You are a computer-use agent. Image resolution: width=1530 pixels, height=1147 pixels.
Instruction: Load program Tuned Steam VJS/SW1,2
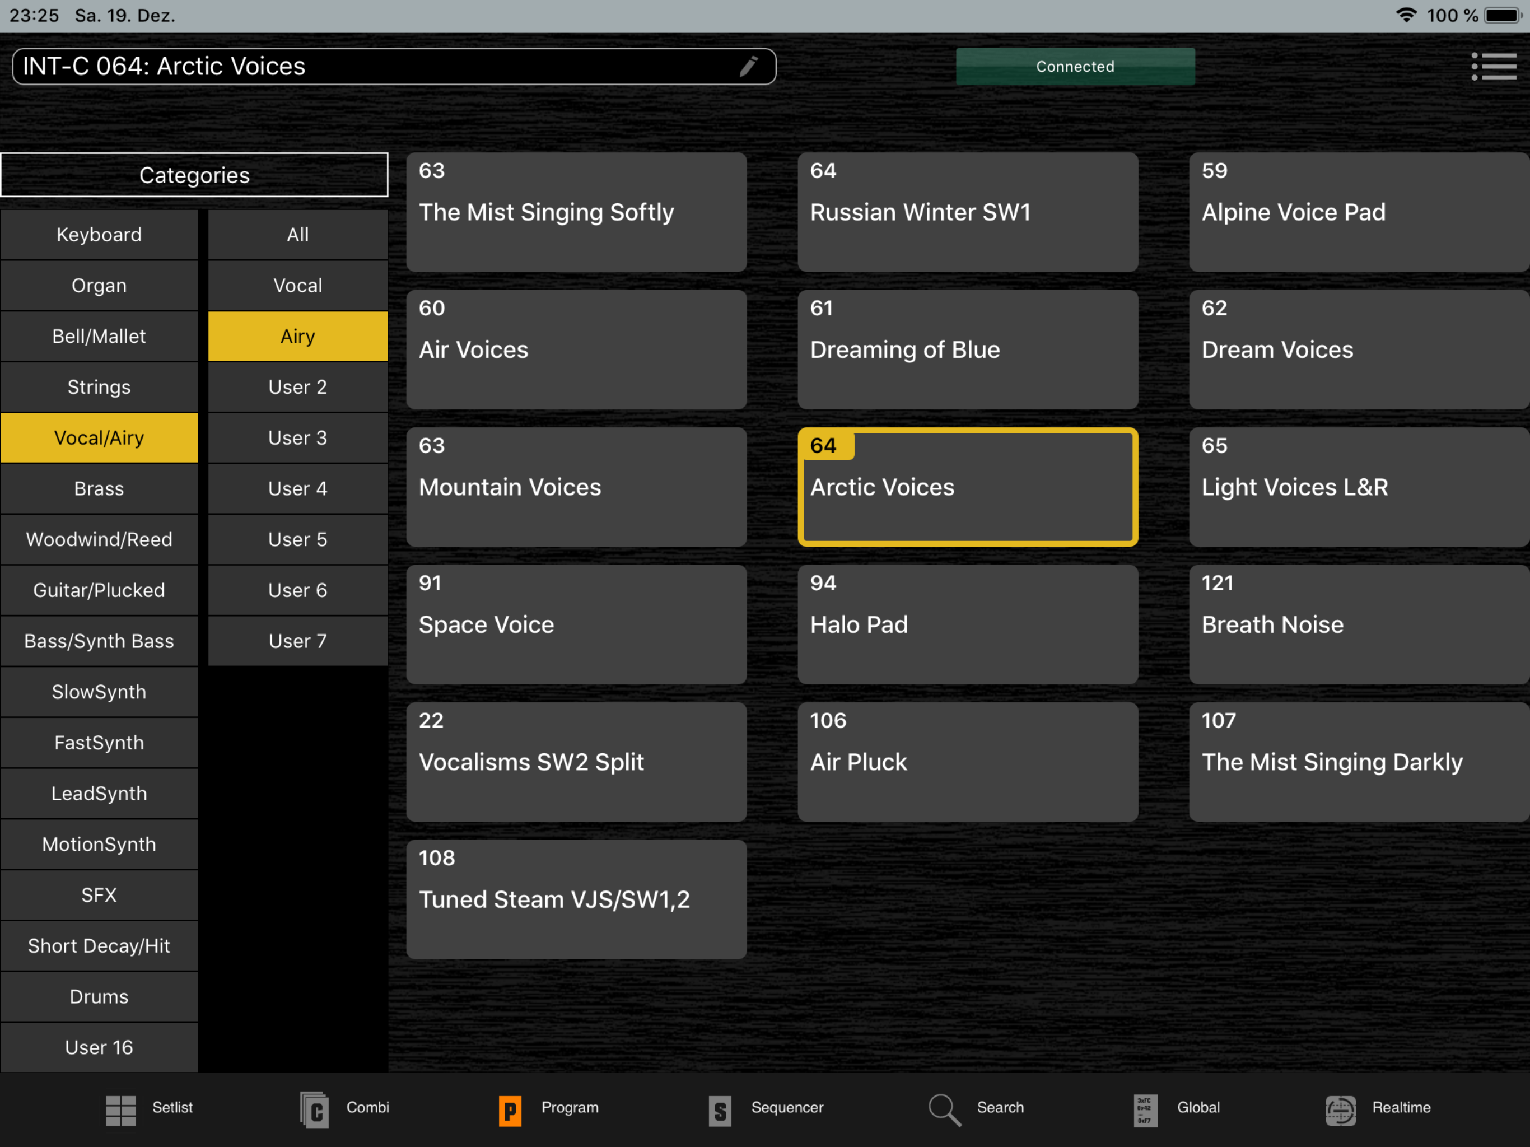[x=577, y=899]
